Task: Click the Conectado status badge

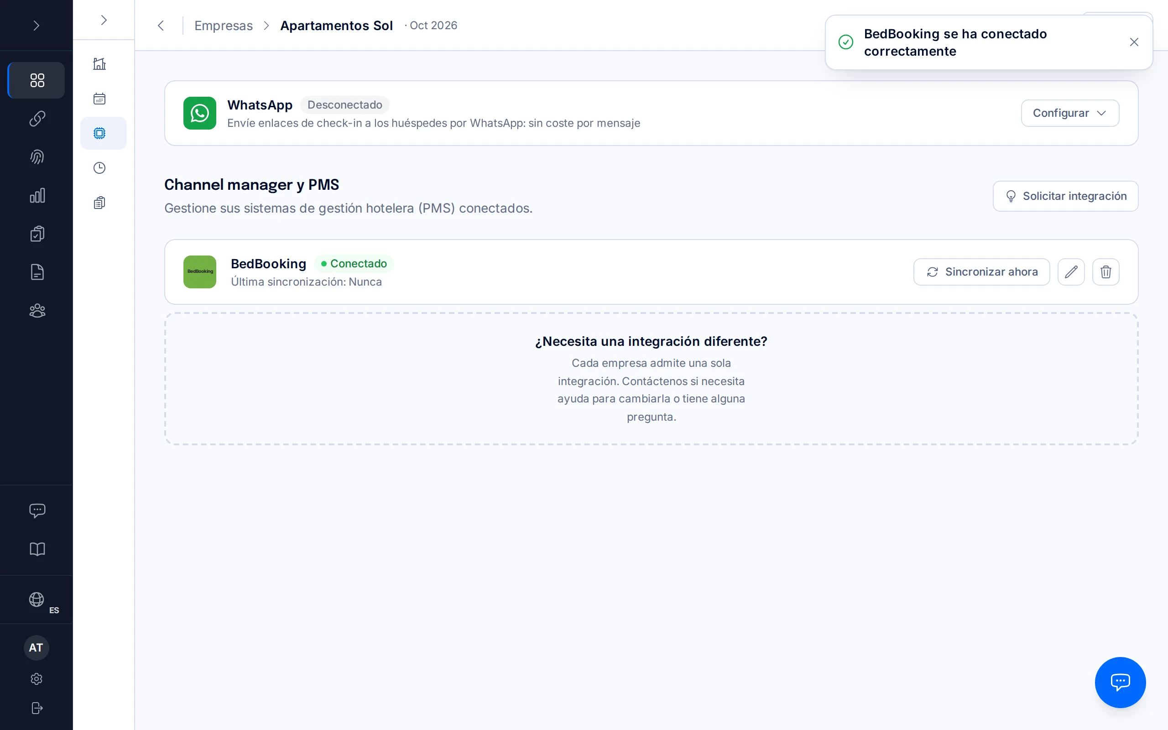Action: tap(354, 264)
